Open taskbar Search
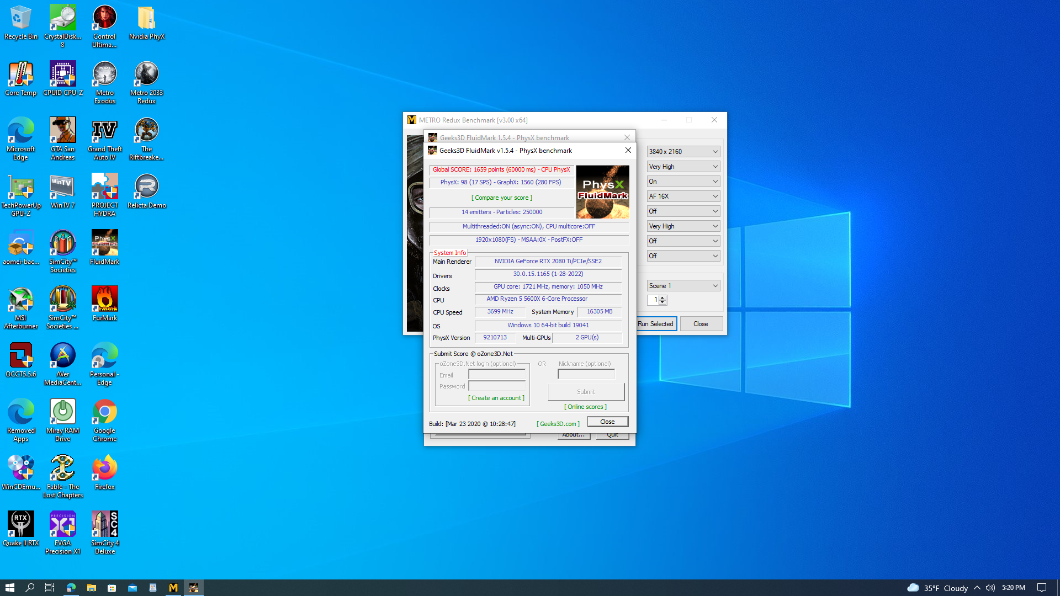 coord(30,588)
